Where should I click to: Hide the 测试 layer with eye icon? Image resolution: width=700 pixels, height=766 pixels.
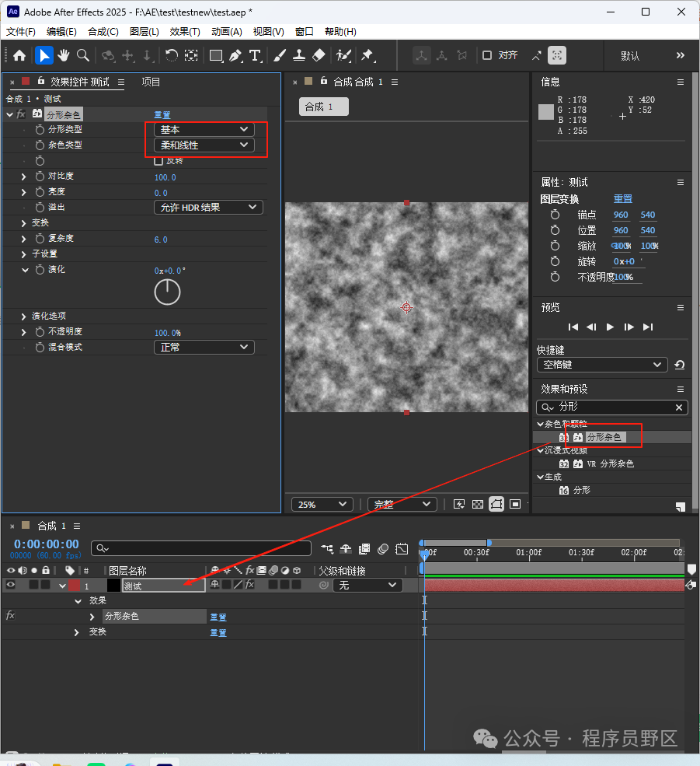(10, 585)
